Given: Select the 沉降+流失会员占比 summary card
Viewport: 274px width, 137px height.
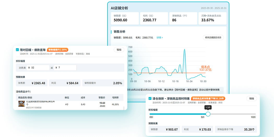Looking at the screenshot, I should click(212, 18).
